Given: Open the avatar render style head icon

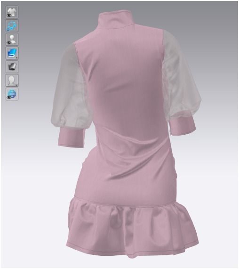Looking at the screenshot, I should point(12,80).
